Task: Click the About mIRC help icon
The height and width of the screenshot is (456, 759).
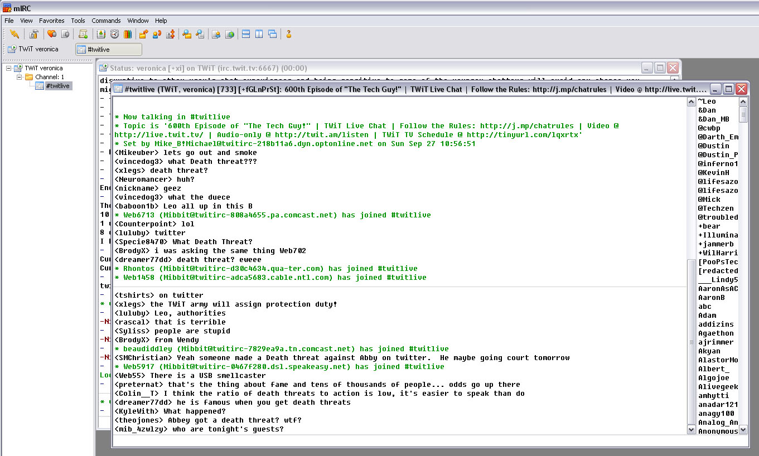Action: [x=289, y=34]
